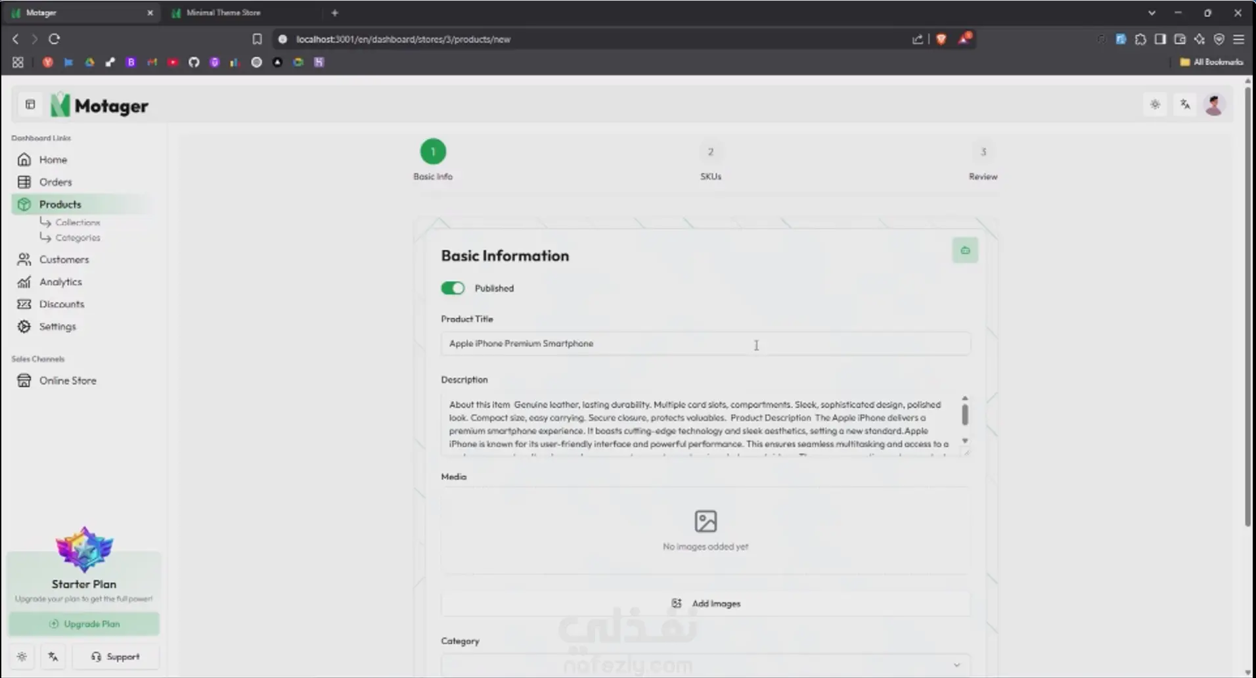The height and width of the screenshot is (678, 1256).
Task: Click the green icon button beside Basic Information
Action: (965, 250)
